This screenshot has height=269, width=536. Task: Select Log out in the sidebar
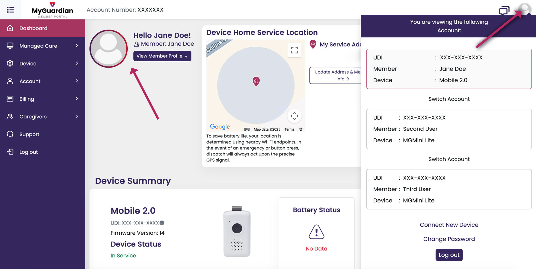pyautogui.click(x=28, y=152)
